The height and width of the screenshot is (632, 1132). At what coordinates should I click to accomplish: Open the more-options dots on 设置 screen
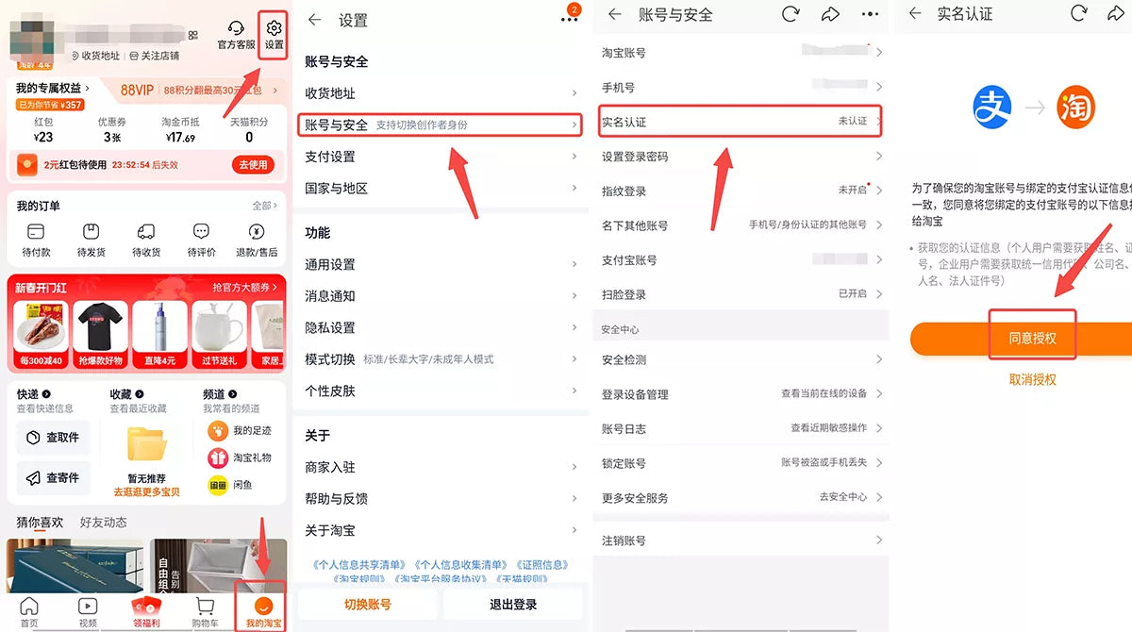[569, 20]
